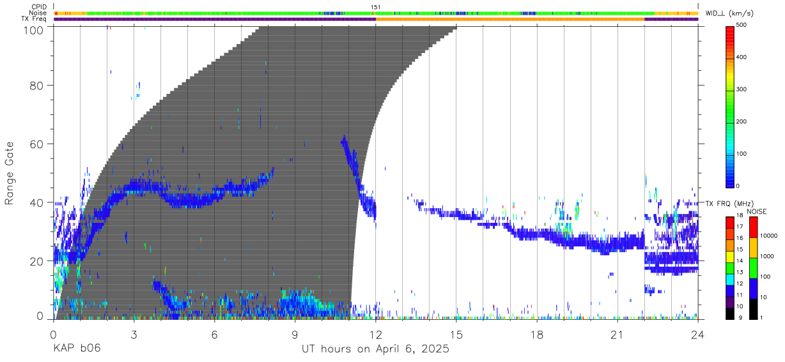Click the purple TX Freq bar segment
The image size is (785, 362).
[x=215, y=19]
